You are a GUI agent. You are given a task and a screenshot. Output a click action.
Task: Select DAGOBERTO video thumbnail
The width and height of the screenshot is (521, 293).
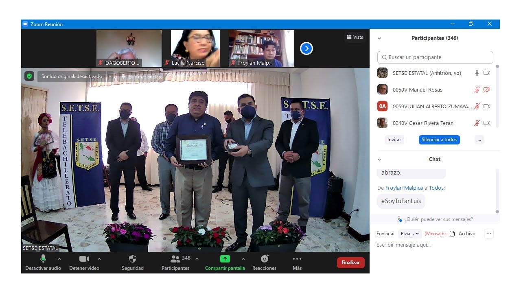[x=129, y=48]
